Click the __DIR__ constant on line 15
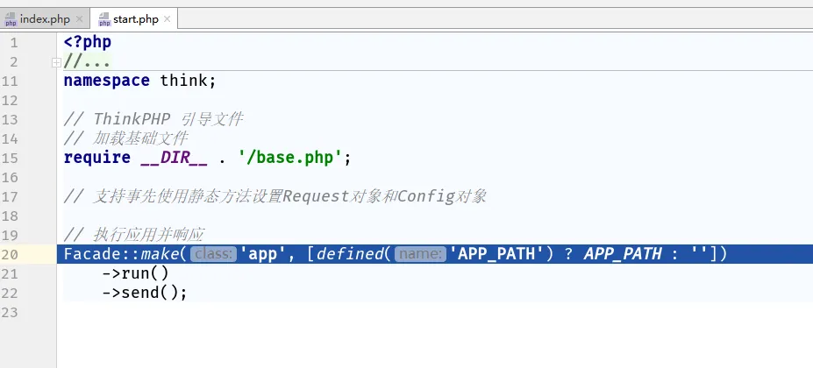 [x=173, y=158]
